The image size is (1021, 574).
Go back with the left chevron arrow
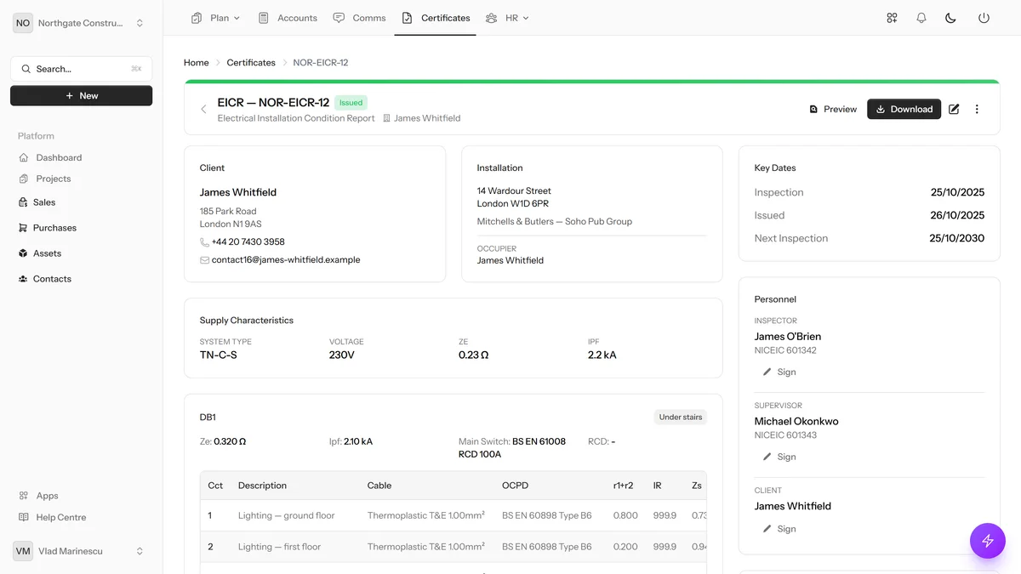(x=203, y=109)
